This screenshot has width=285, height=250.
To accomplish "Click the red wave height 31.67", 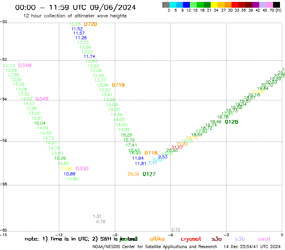I will click(177, 147).
